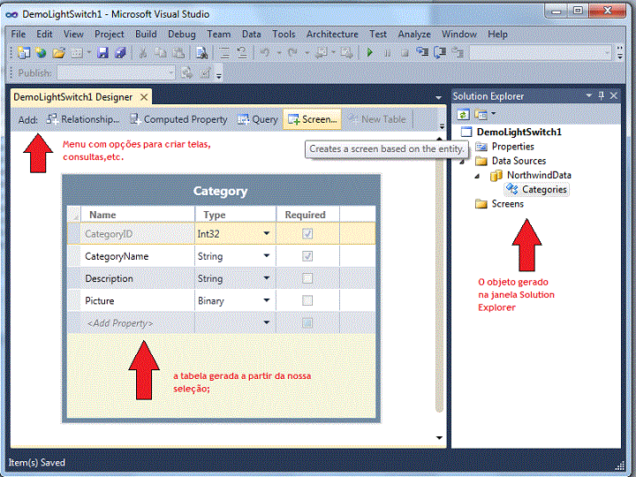Viewport: 636px width, 477px height.
Task: Toggle Required checkbox in Add Property row
Action: [307, 323]
